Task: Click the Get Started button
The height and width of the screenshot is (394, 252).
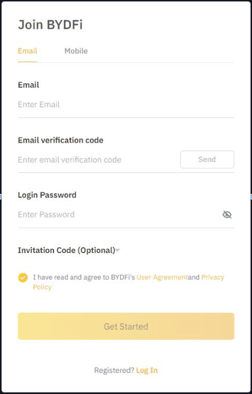Action: pyautogui.click(x=126, y=326)
